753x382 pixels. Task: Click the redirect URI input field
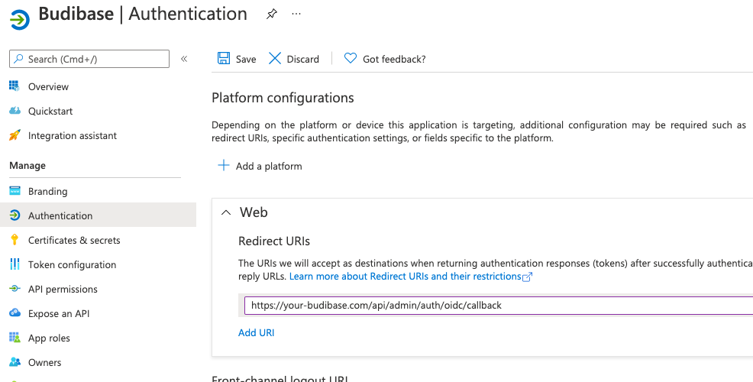[x=496, y=305]
